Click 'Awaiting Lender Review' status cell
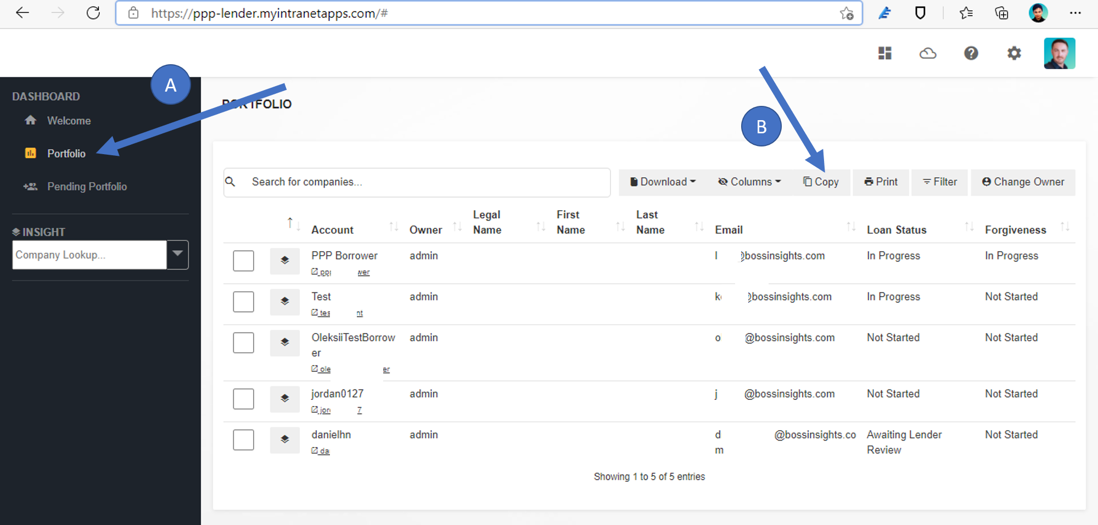 [904, 442]
